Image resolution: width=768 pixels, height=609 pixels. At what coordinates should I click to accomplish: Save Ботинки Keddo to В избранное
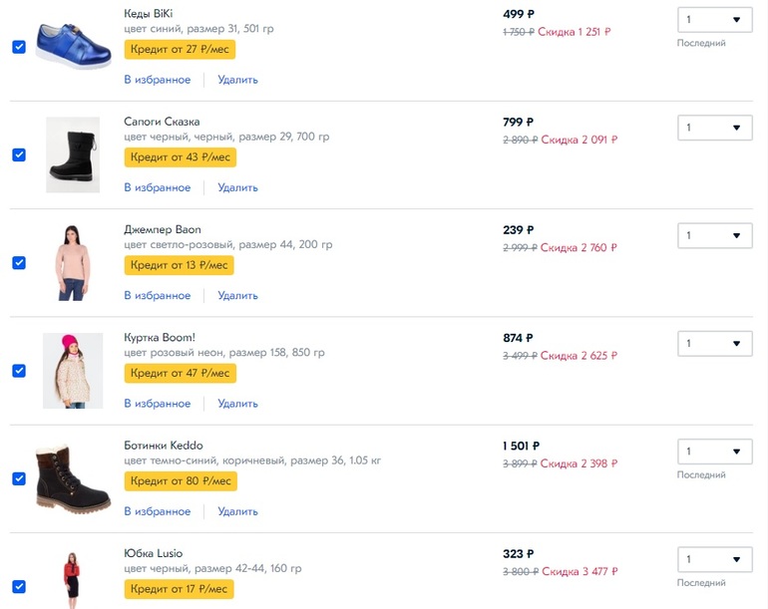[158, 511]
